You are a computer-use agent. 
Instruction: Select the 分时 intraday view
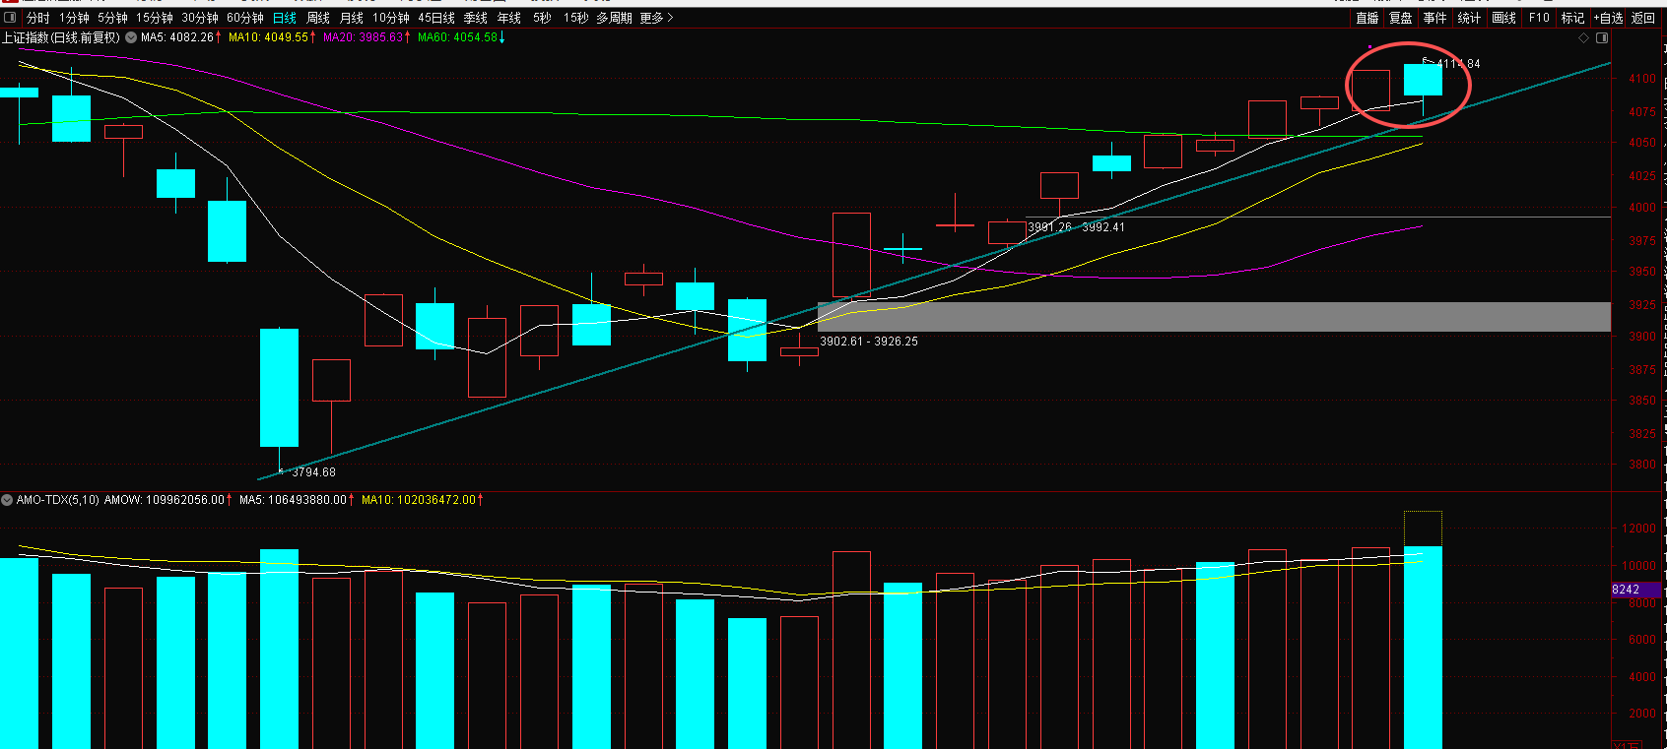pos(38,18)
